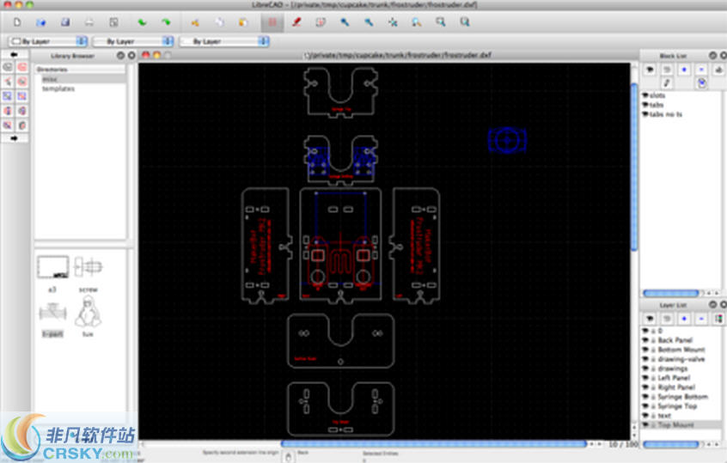Click the back arrow atop tool palette
Viewport: 727px width, 463px height.
point(14,55)
